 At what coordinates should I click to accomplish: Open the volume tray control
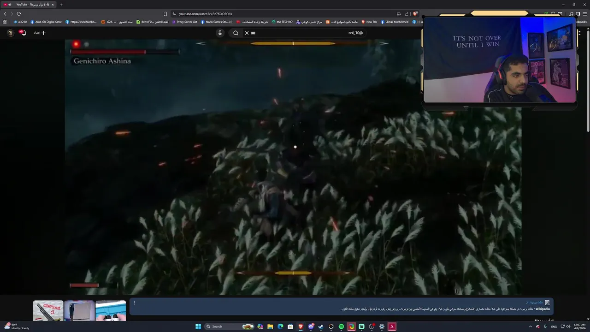[x=568, y=326]
